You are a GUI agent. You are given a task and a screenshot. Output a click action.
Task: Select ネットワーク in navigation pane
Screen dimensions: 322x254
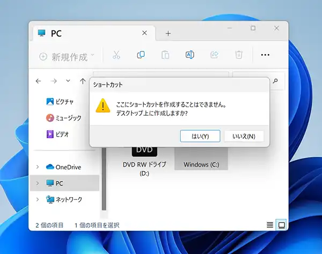click(64, 199)
